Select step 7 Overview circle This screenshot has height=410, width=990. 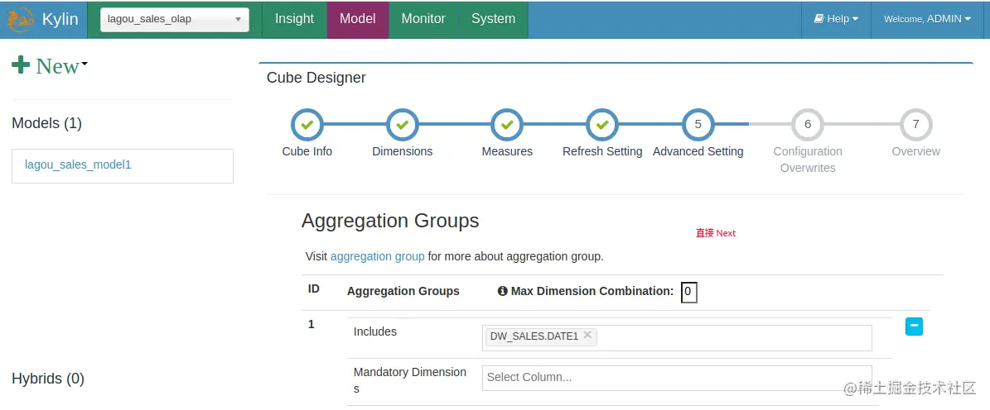(x=915, y=125)
